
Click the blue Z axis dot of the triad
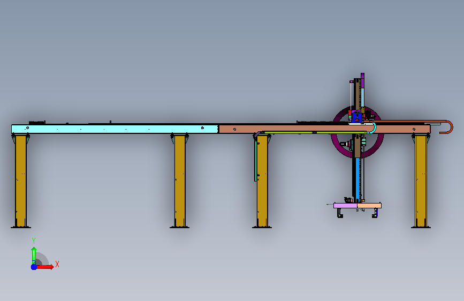[x=34, y=267]
